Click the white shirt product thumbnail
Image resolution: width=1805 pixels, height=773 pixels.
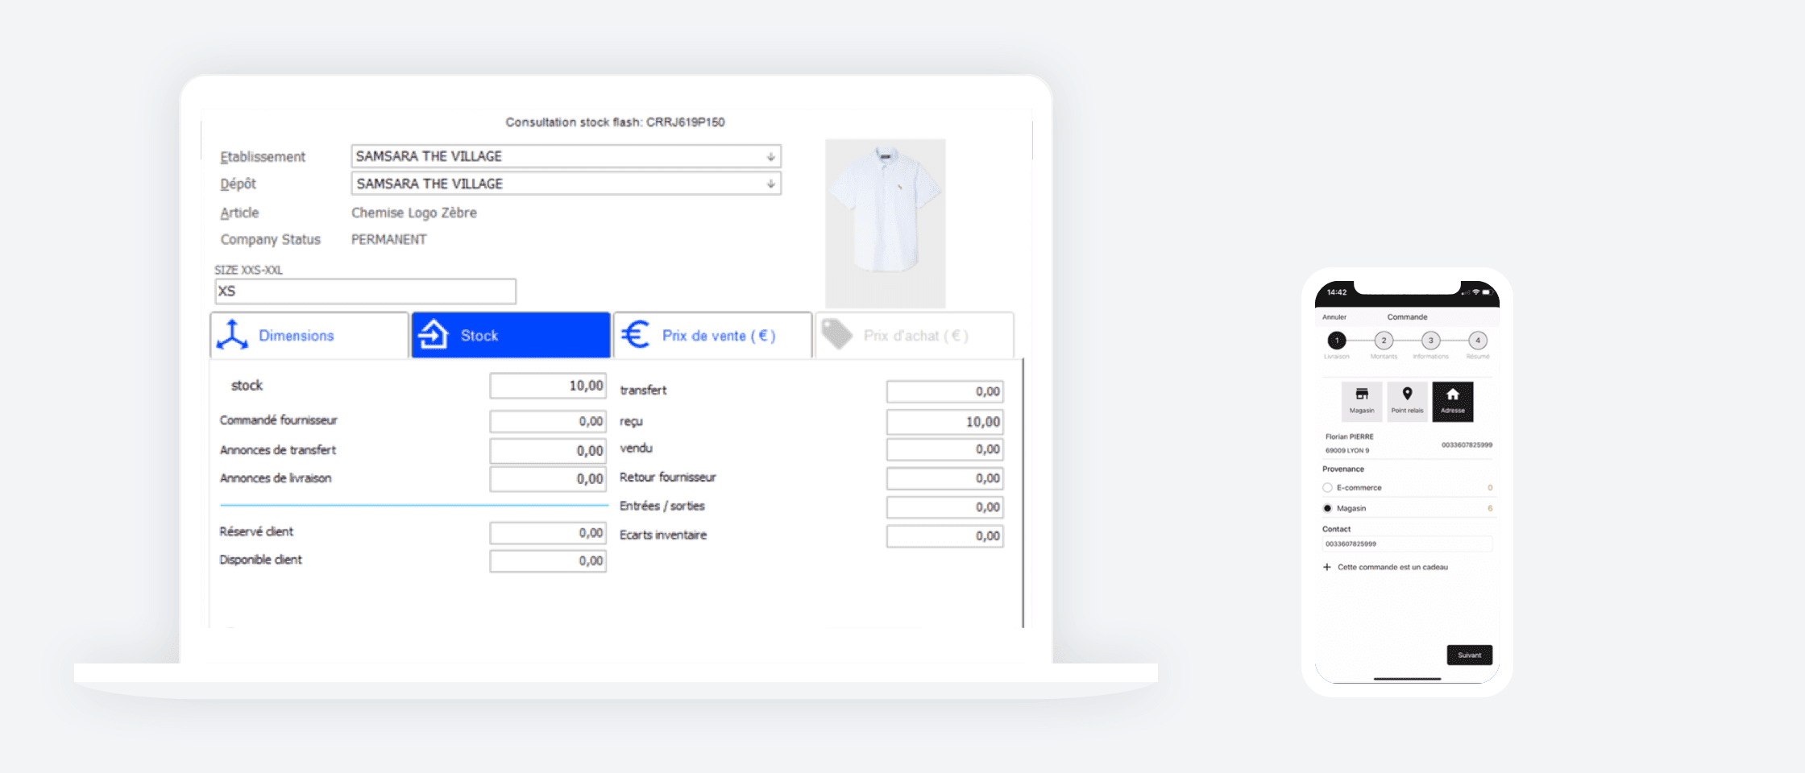pyautogui.click(x=885, y=223)
